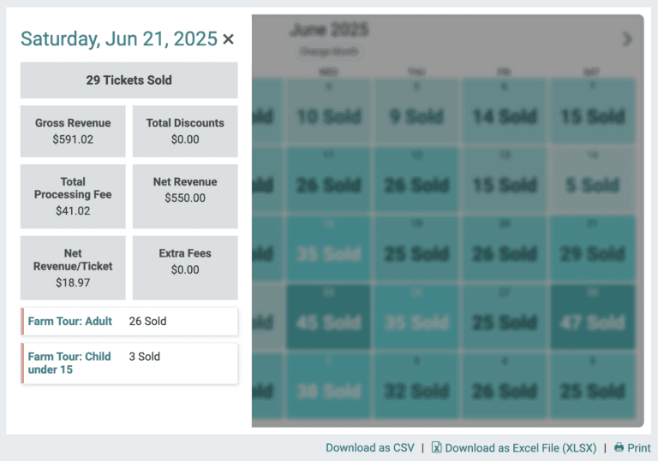Open the Change Month option under June 2025
The height and width of the screenshot is (461, 658).
tap(329, 51)
